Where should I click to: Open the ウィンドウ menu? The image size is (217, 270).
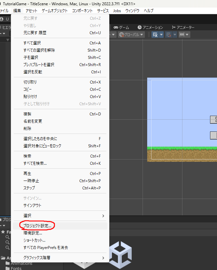tap(132, 11)
